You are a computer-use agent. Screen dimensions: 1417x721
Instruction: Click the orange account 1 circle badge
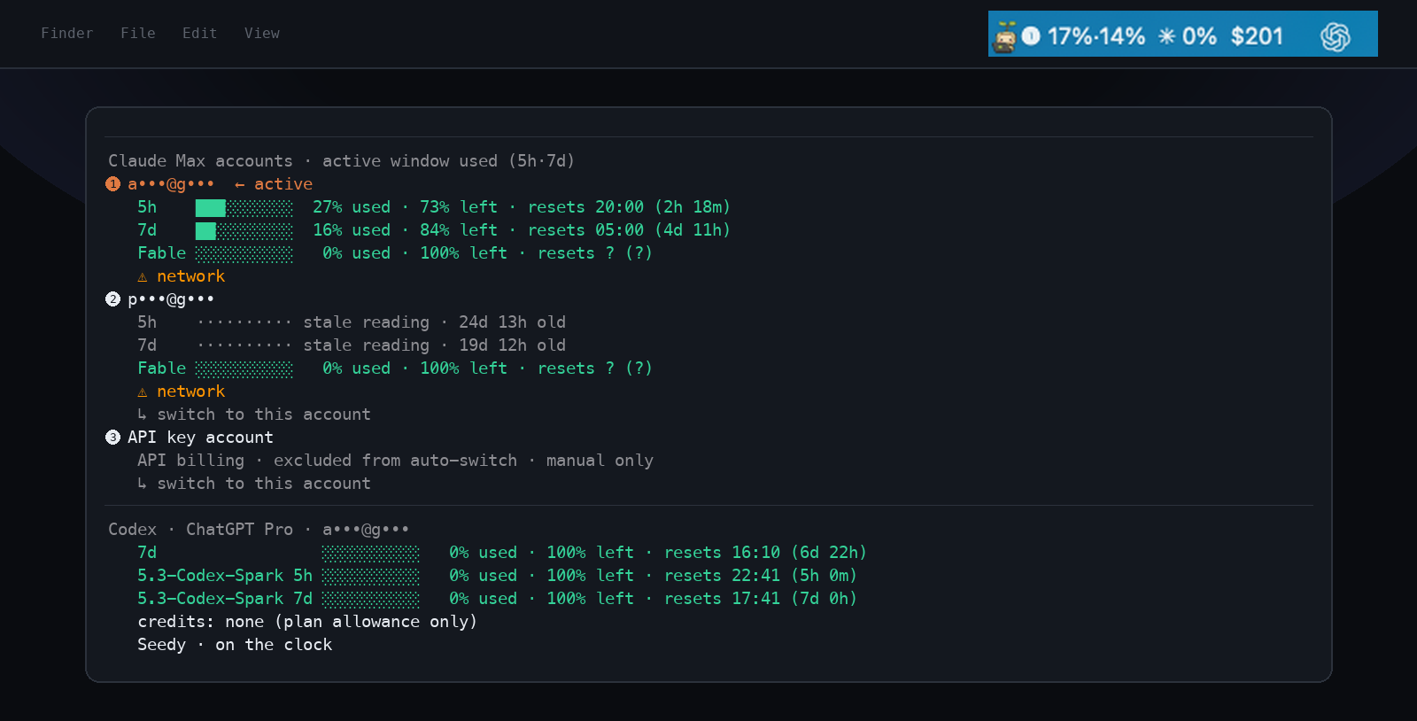click(x=112, y=183)
